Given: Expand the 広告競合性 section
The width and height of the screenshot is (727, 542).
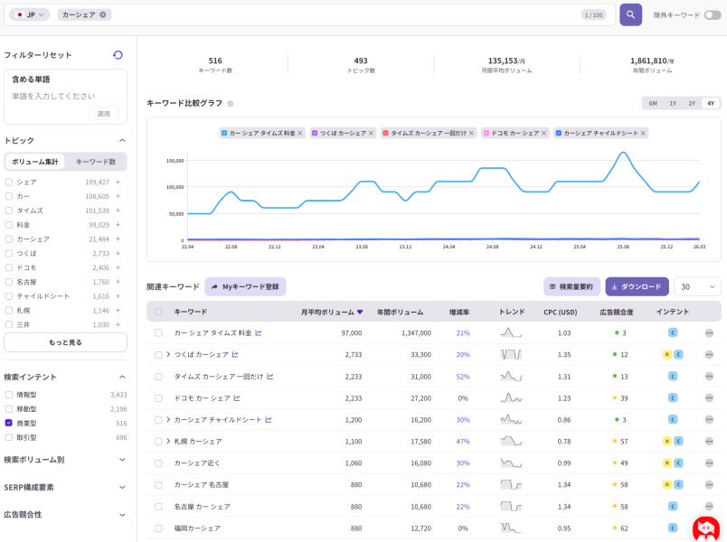Looking at the screenshot, I should [122, 515].
